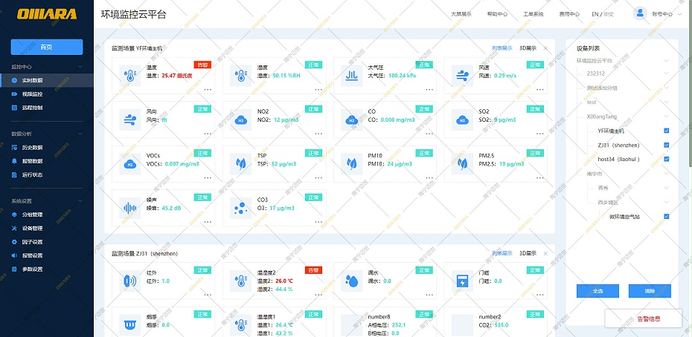Click the PM10 leaf icon
Screen dimensions: 692x337
coord(350,163)
